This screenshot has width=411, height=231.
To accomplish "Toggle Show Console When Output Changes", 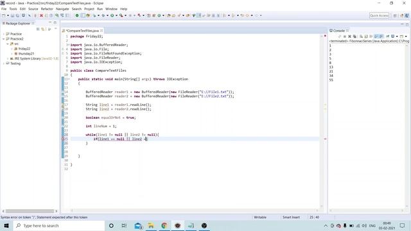I will (x=376, y=37).
